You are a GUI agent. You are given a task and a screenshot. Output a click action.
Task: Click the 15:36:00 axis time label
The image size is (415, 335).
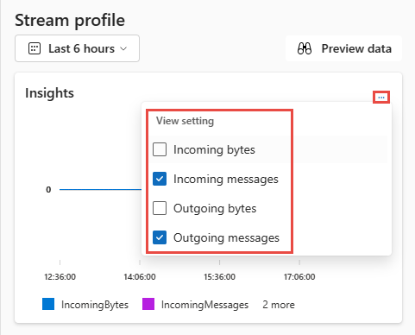[x=219, y=277]
